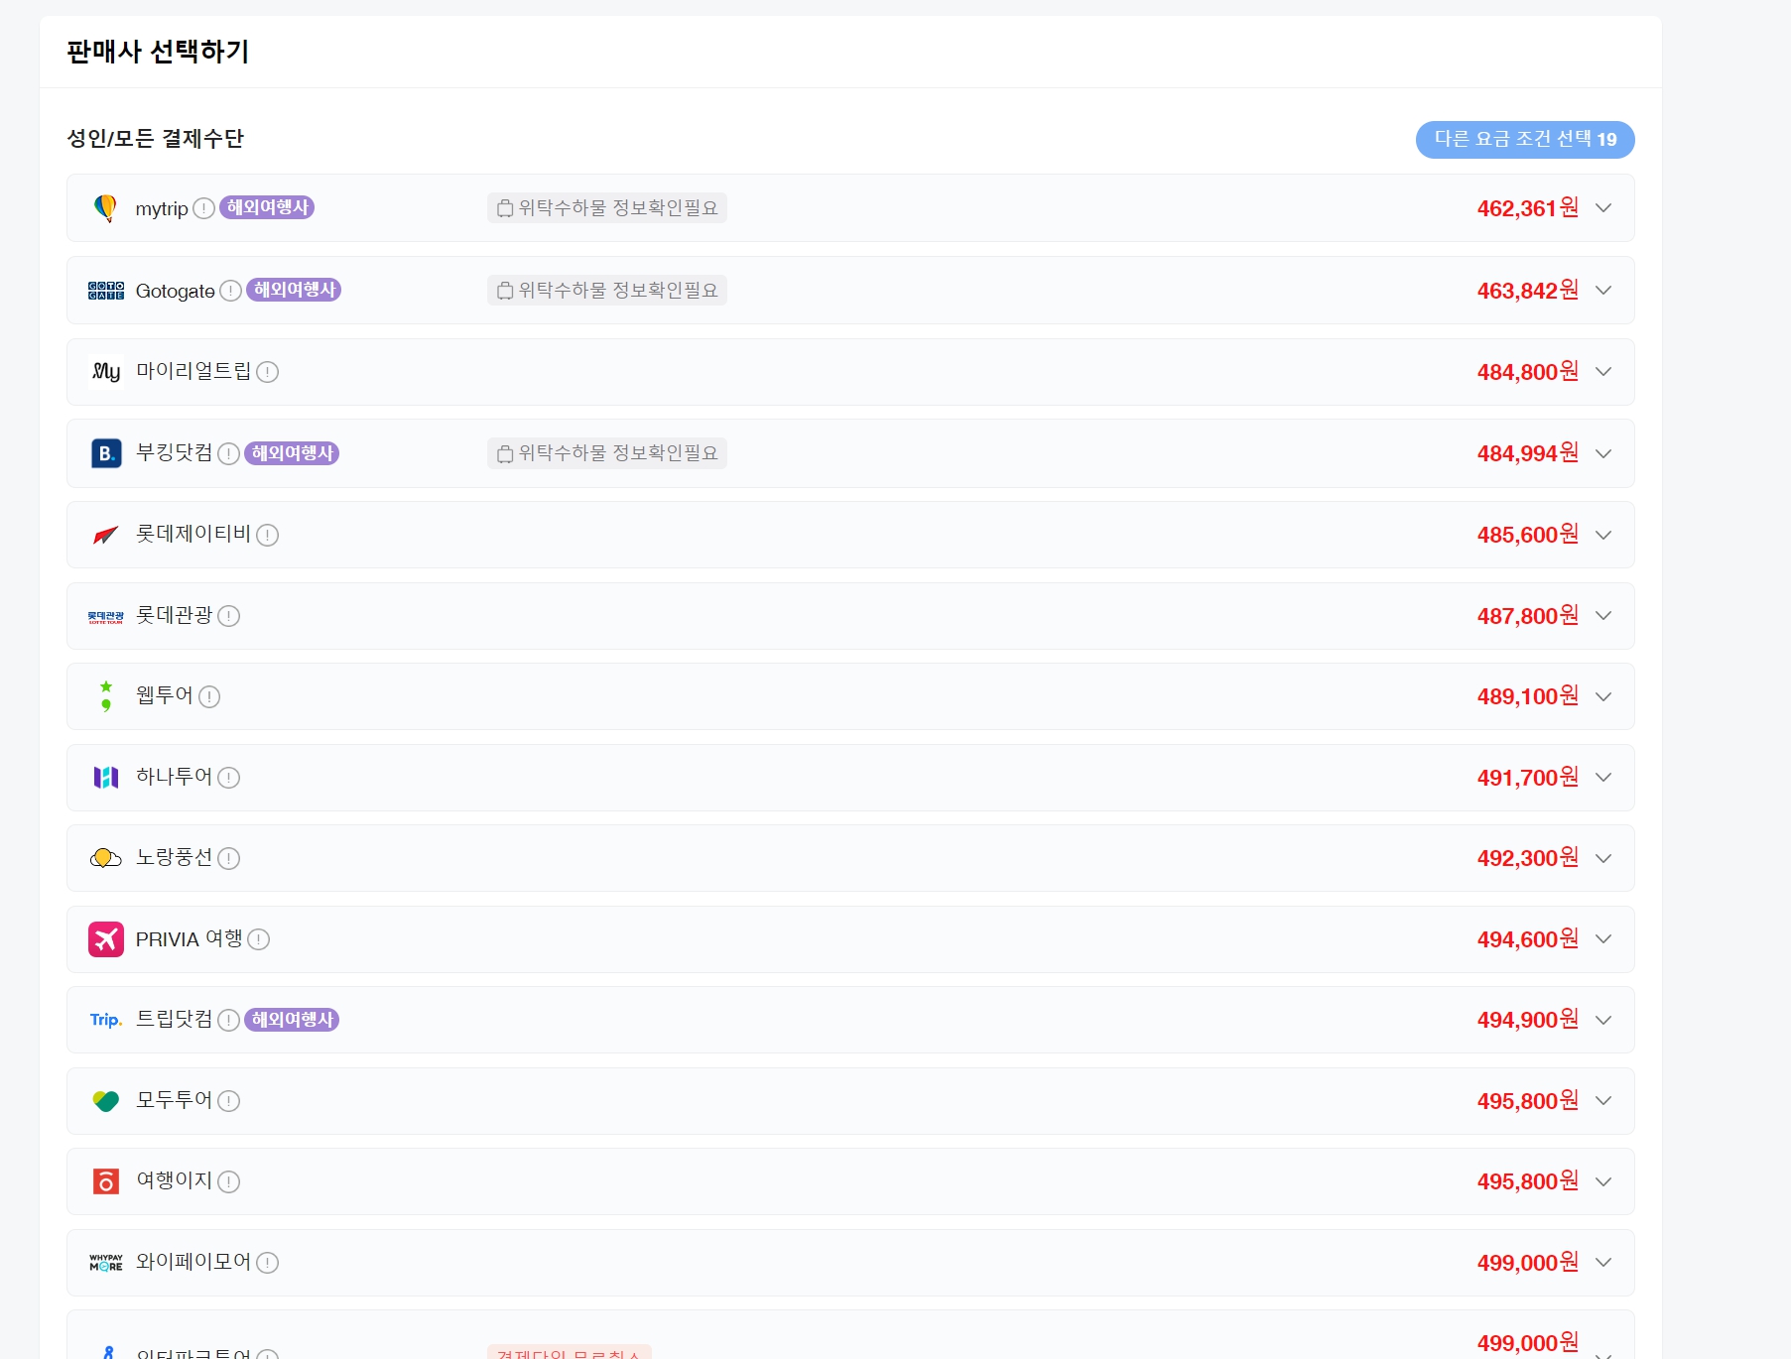The height and width of the screenshot is (1359, 1791).
Task: Click the 모두투어 seller name
Action: [x=175, y=1100]
